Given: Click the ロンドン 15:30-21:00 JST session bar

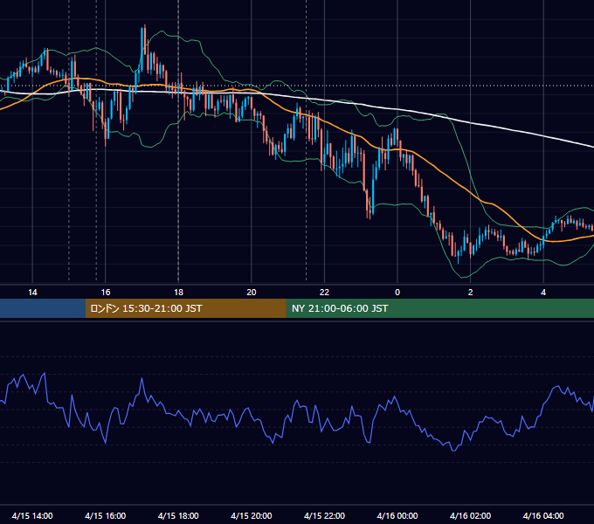Looking at the screenshot, I should (x=185, y=308).
